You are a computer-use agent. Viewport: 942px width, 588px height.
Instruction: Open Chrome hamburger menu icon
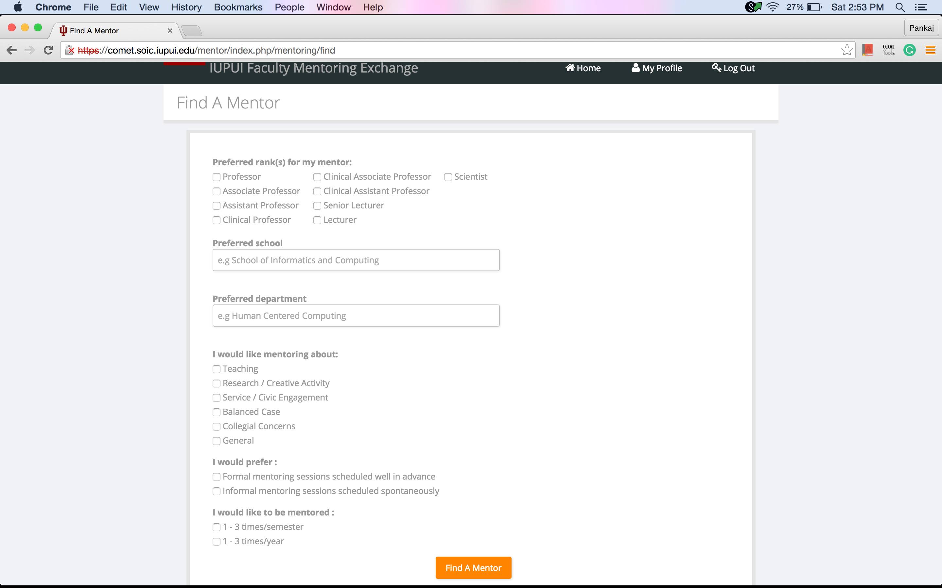[x=931, y=50]
